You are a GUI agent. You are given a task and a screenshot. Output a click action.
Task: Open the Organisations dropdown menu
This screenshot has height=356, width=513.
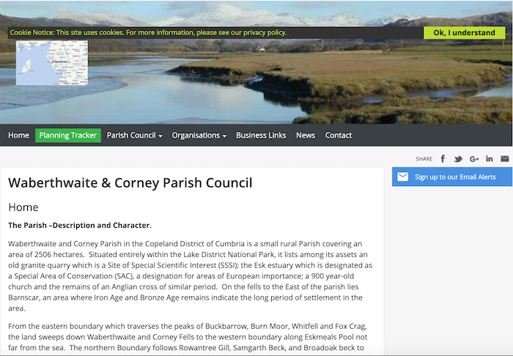click(199, 136)
